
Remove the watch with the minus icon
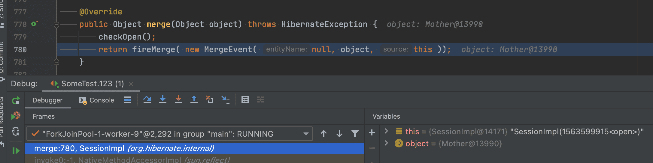tap(372, 148)
